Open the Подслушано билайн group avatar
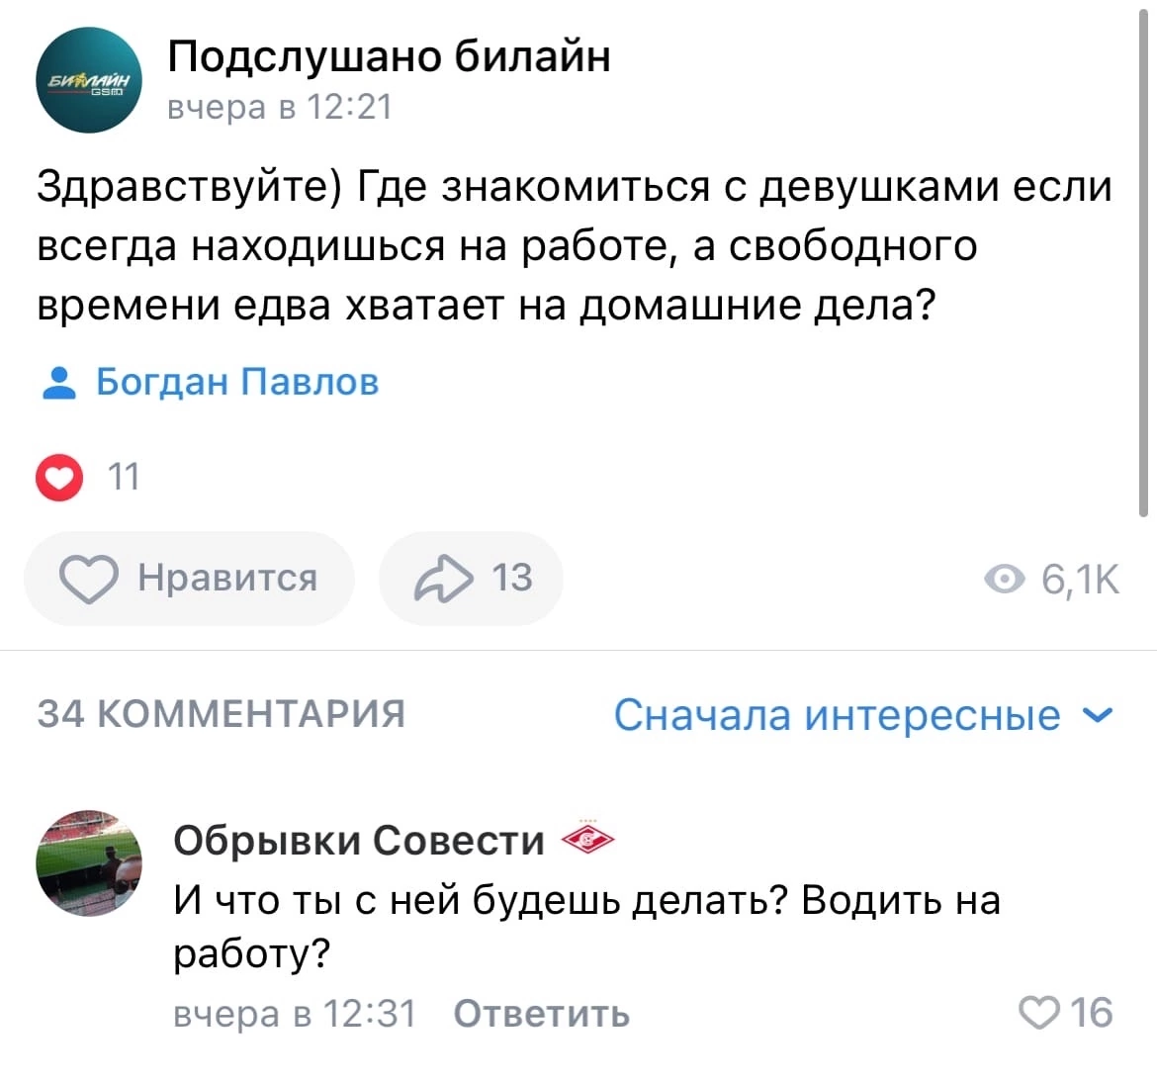Image resolution: width=1157 pixels, height=1083 pixels. point(89,80)
